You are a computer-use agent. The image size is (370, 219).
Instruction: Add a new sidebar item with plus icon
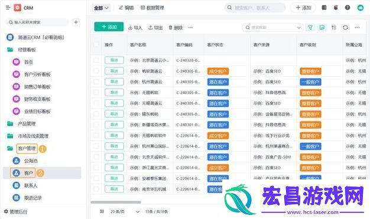point(76,22)
